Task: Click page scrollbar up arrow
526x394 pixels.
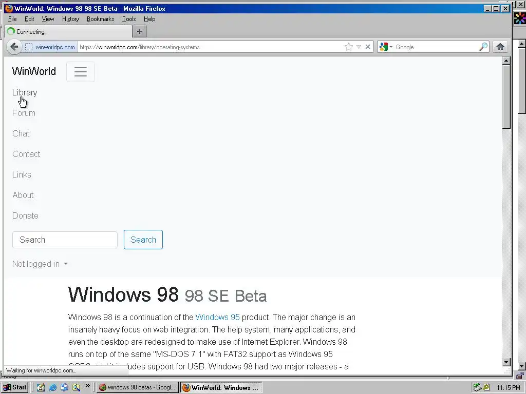Action: pos(506,61)
